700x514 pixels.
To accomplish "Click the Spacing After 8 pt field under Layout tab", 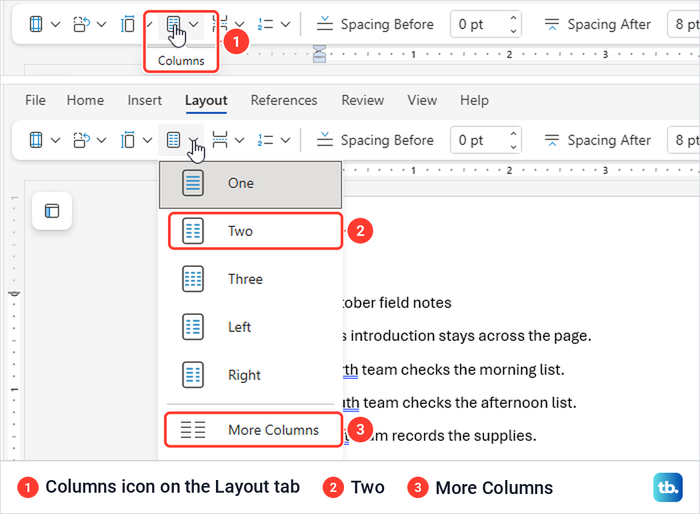I will (683, 140).
